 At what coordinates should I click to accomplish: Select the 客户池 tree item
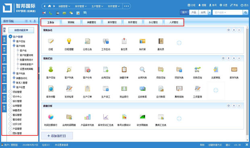pos(23,51)
